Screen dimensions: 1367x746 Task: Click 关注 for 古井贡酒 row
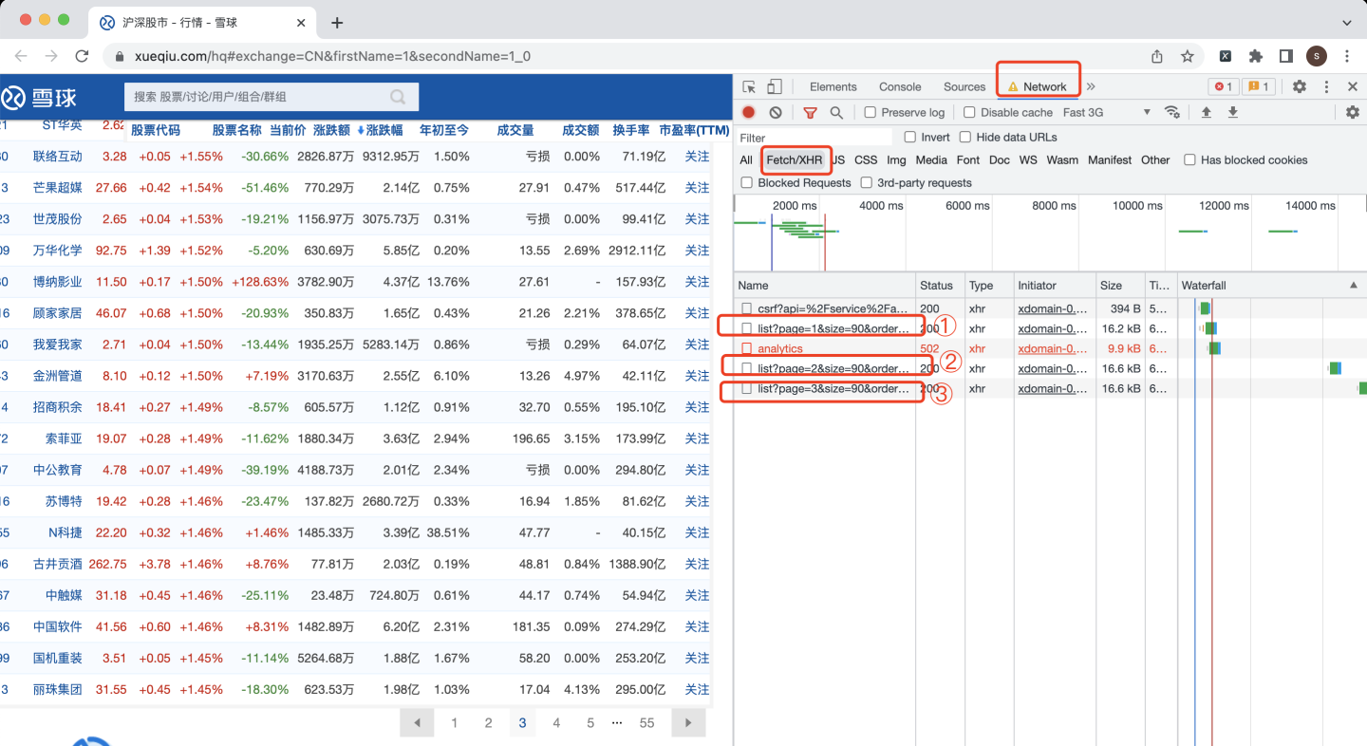coord(697,564)
